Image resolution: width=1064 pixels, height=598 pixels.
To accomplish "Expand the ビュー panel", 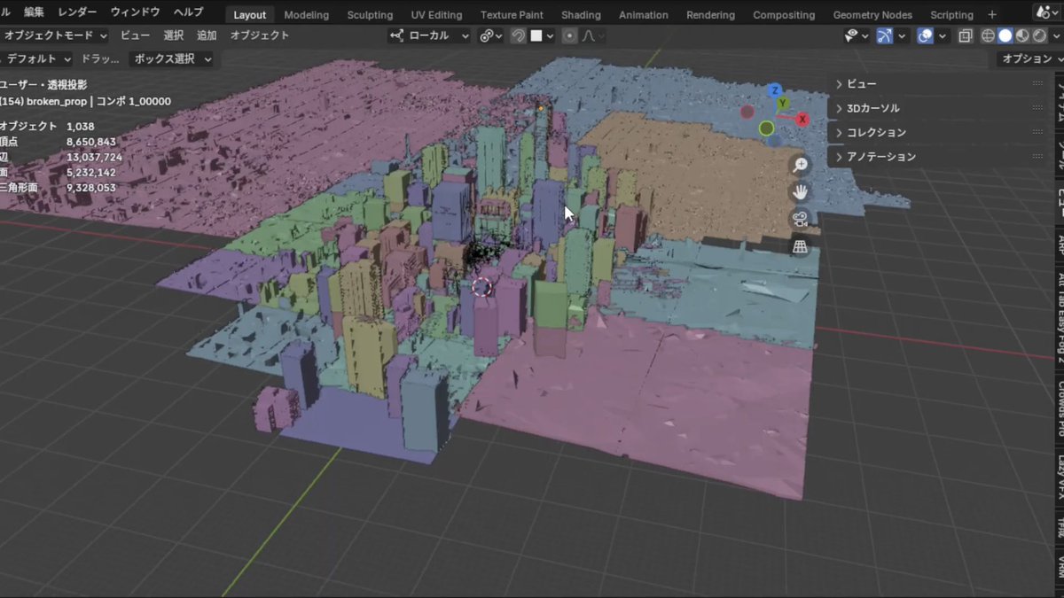I will pyautogui.click(x=939, y=83).
